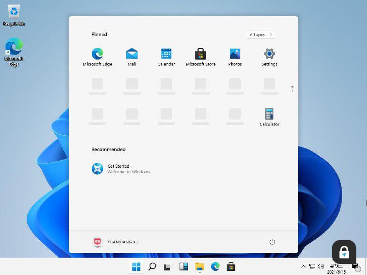Open Microsoft Store on the taskbar
Viewport: 367px width, 275px height.
pyautogui.click(x=231, y=266)
